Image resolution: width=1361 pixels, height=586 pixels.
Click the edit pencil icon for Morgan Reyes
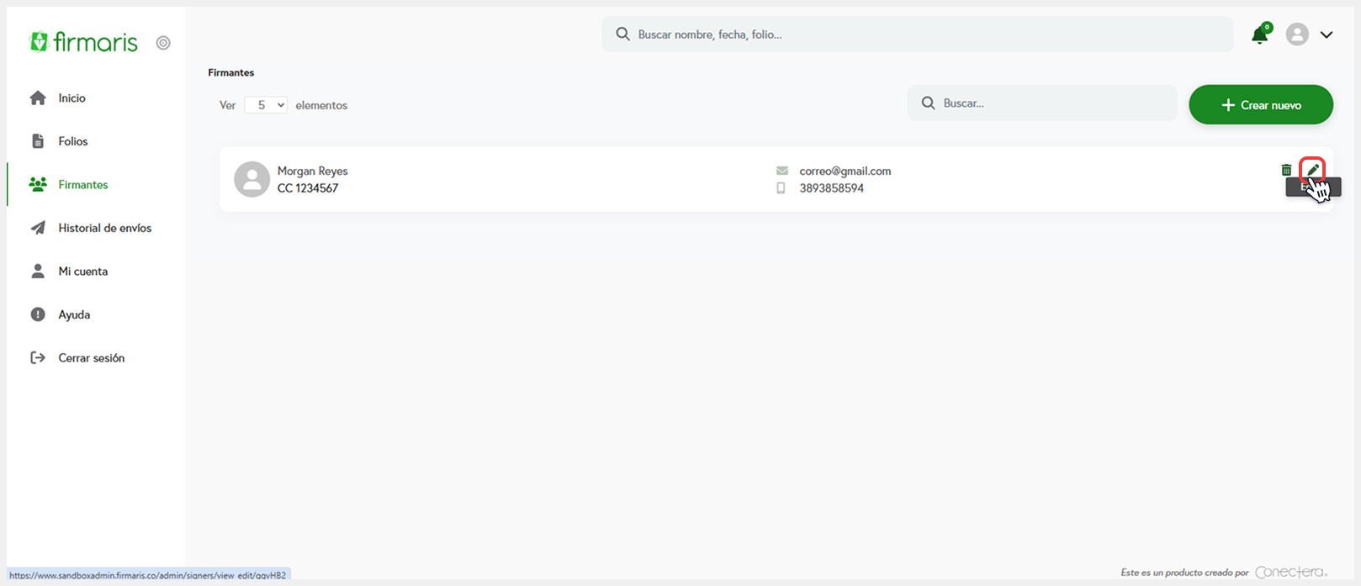1312,170
